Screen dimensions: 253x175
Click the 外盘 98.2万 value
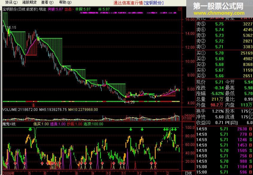click(x=217, y=105)
